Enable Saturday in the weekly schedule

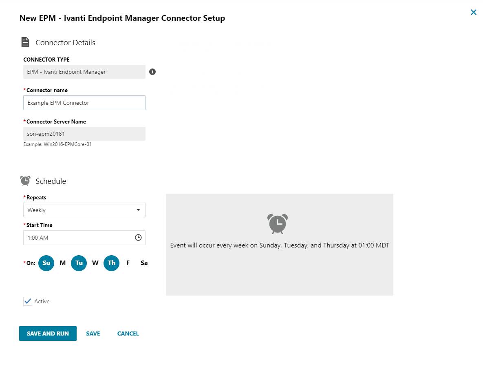point(144,263)
